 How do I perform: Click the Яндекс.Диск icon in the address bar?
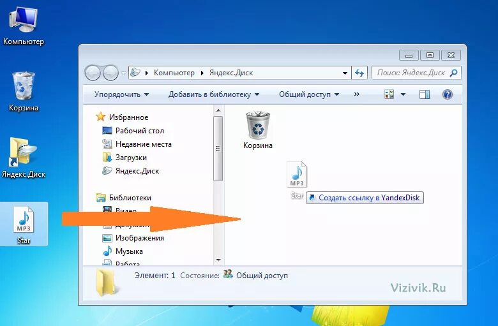(135, 73)
